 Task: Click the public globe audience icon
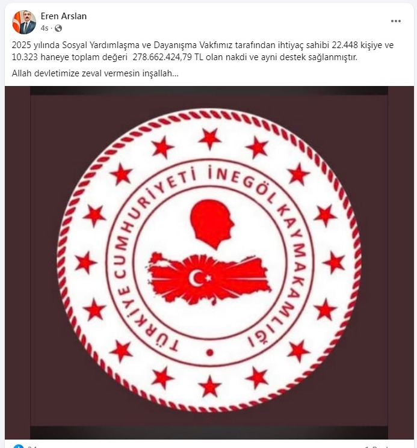pos(58,28)
